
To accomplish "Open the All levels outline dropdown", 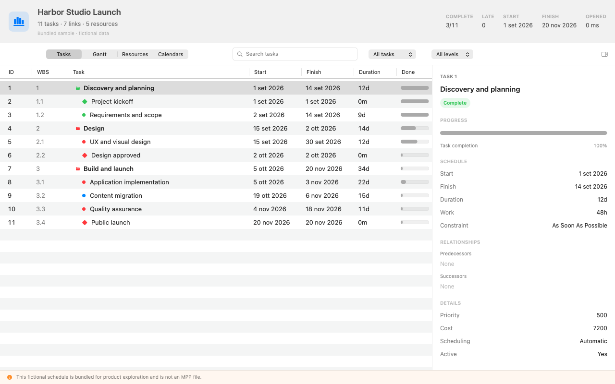I will click(x=452, y=54).
